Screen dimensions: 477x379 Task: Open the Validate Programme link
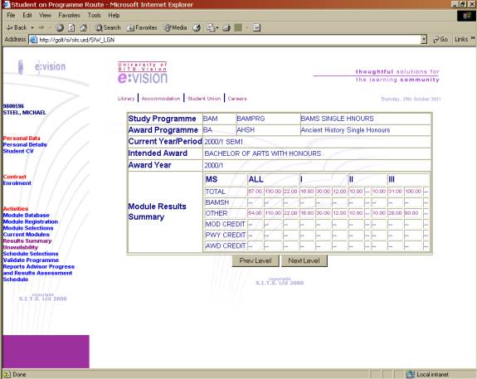click(x=31, y=260)
